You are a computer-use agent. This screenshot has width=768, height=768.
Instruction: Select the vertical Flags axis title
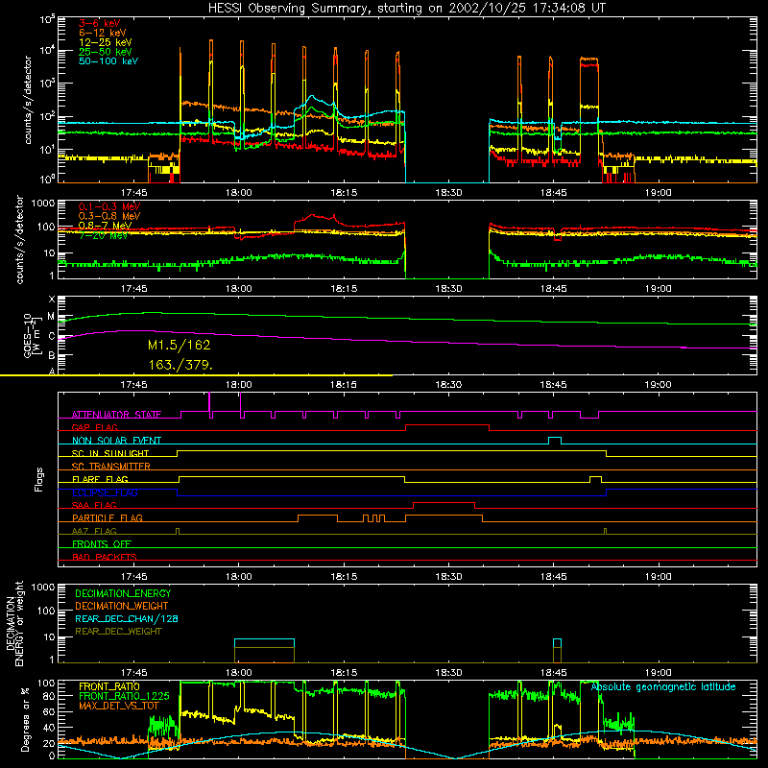tap(39, 479)
